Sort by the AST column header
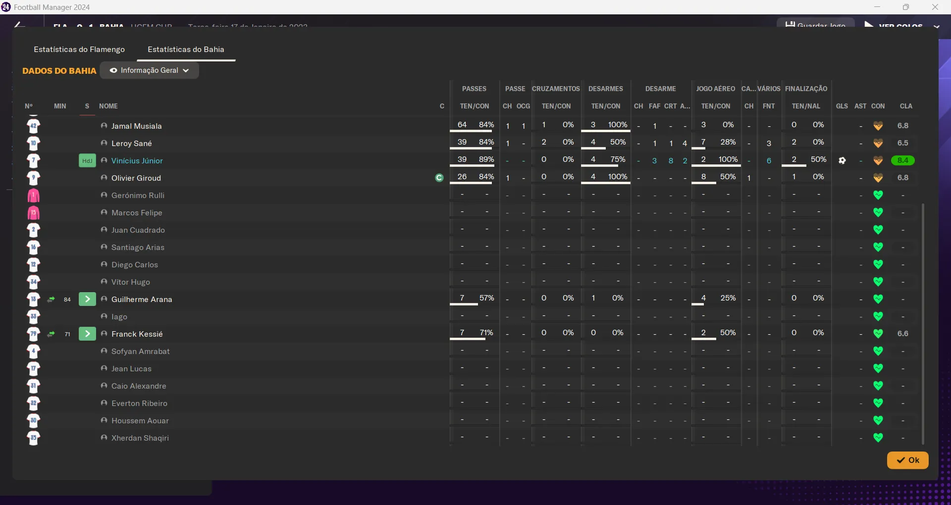 [861, 106]
